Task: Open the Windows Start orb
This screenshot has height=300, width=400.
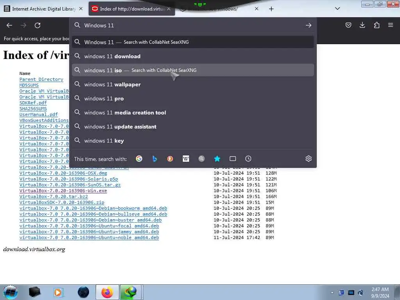Action: (x=10, y=292)
